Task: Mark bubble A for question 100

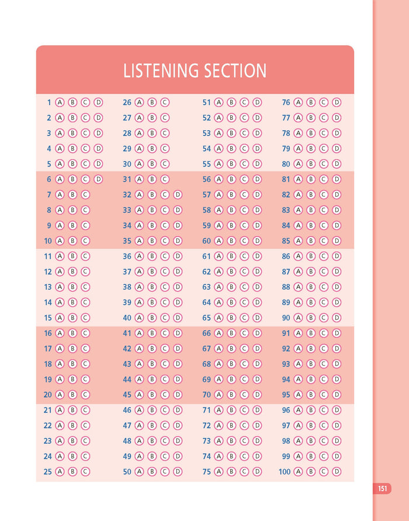Action: tap(298, 471)
